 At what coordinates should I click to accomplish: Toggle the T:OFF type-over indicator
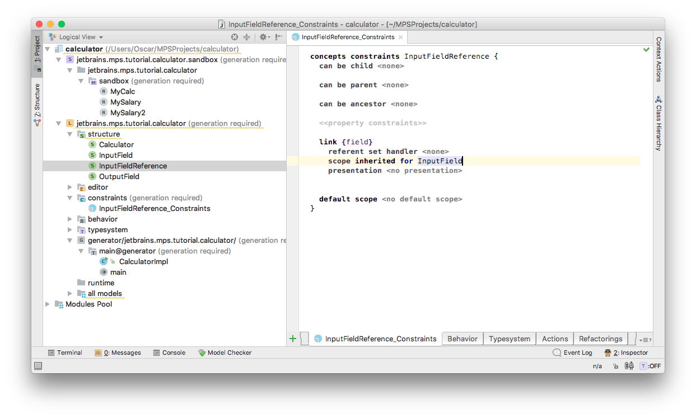(651, 366)
